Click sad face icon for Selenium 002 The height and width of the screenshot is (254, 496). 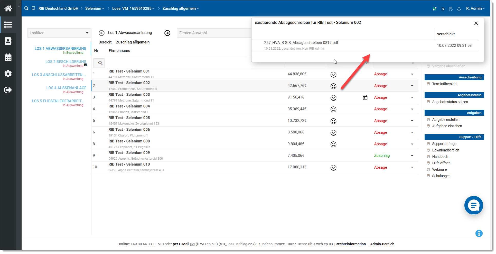click(333, 86)
